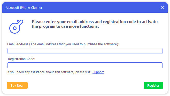Click the Registration Code label
Viewport: 170px width, 96px height.
point(22,59)
